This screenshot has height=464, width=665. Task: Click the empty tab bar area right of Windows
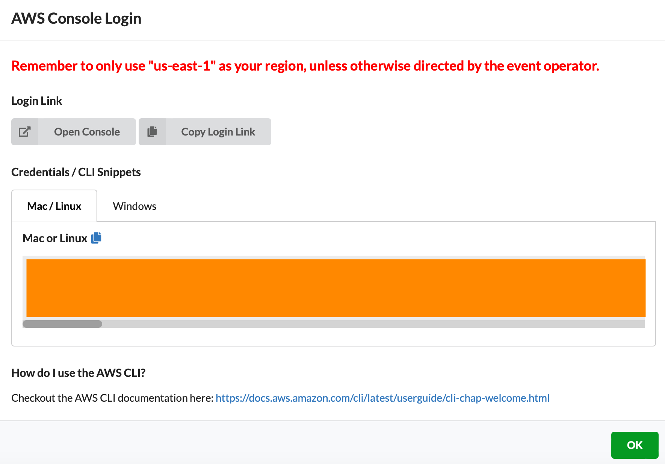(376, 206)
